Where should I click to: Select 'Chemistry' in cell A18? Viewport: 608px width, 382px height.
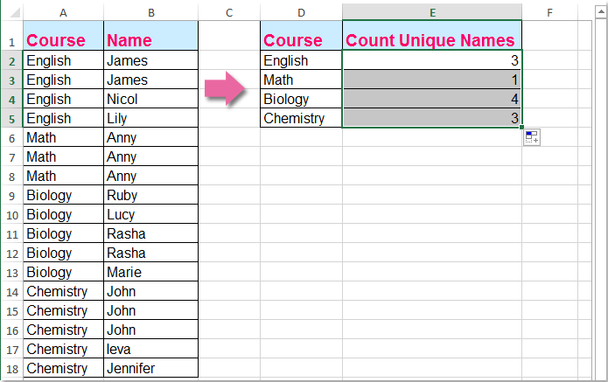coord(63,368)
